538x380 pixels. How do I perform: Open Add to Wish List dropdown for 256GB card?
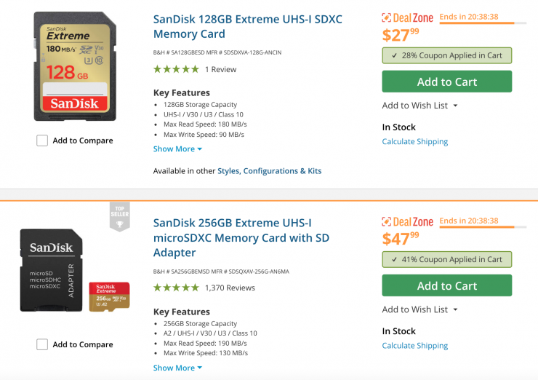[x=420, y=309]
